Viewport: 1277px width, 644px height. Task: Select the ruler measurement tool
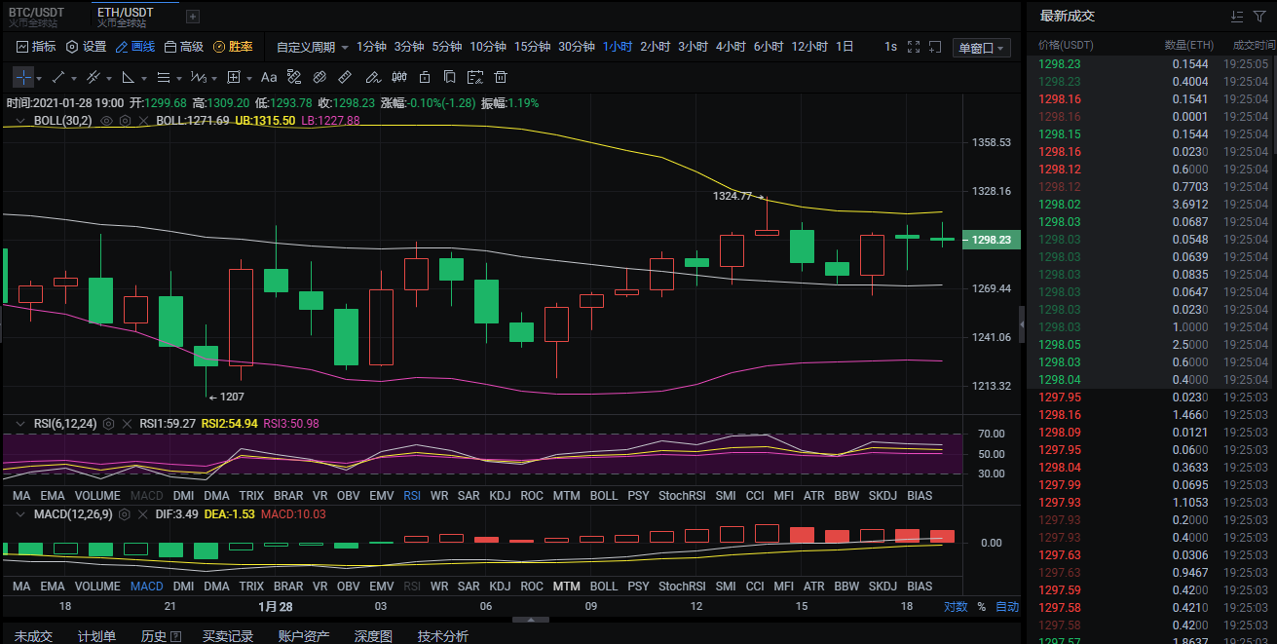[x=345, y=76]
